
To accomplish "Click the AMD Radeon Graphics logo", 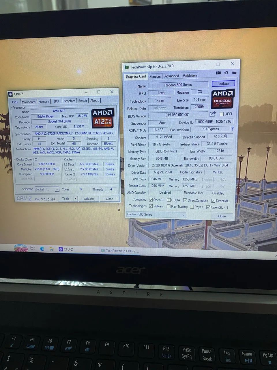I will [222, 99].
